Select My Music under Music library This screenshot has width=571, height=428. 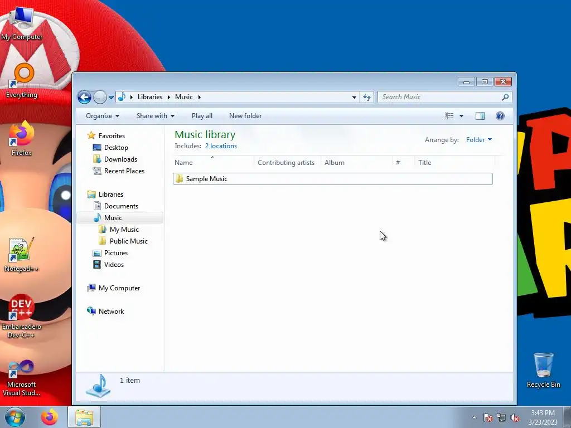(119, 229)
